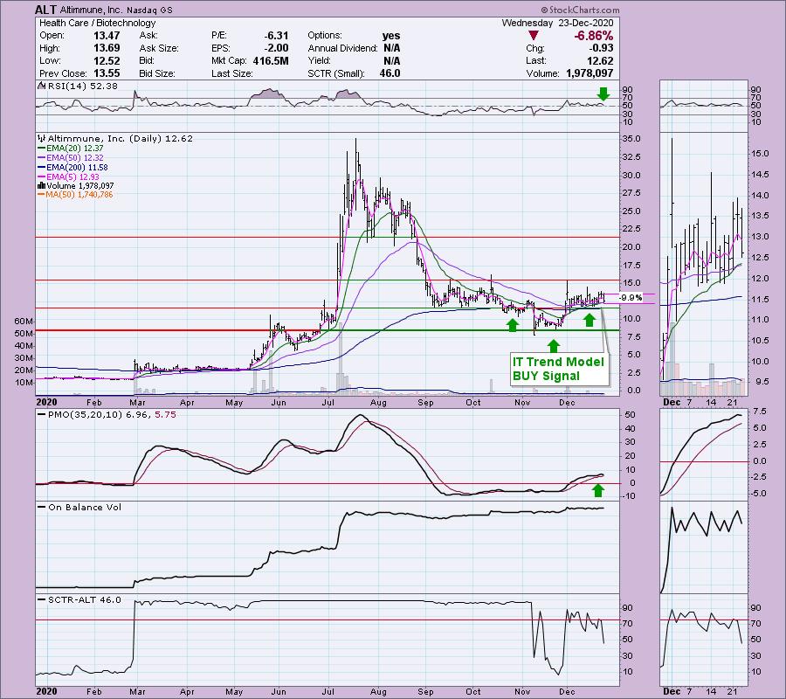Click the green EMA(20) line marker in legend
Screen dimensions: 786x699
42,149
